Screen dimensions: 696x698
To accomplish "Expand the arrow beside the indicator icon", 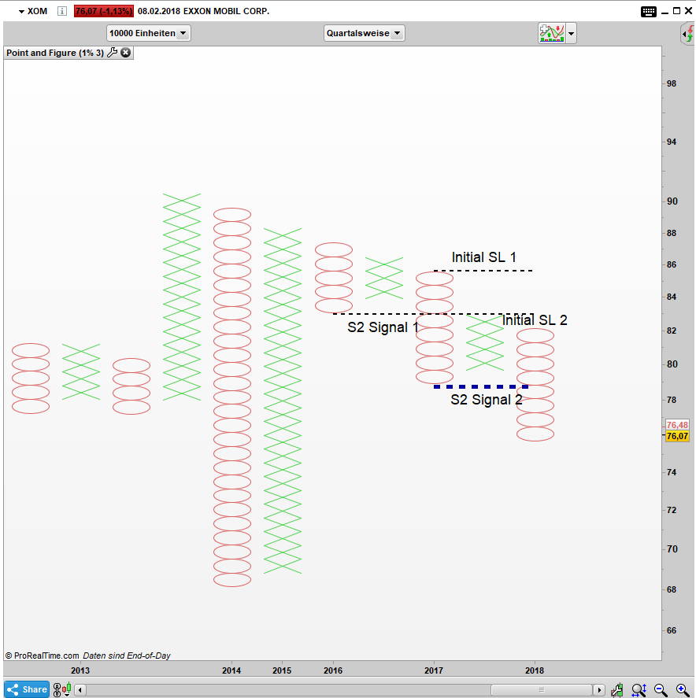I will tap(572, 34).
